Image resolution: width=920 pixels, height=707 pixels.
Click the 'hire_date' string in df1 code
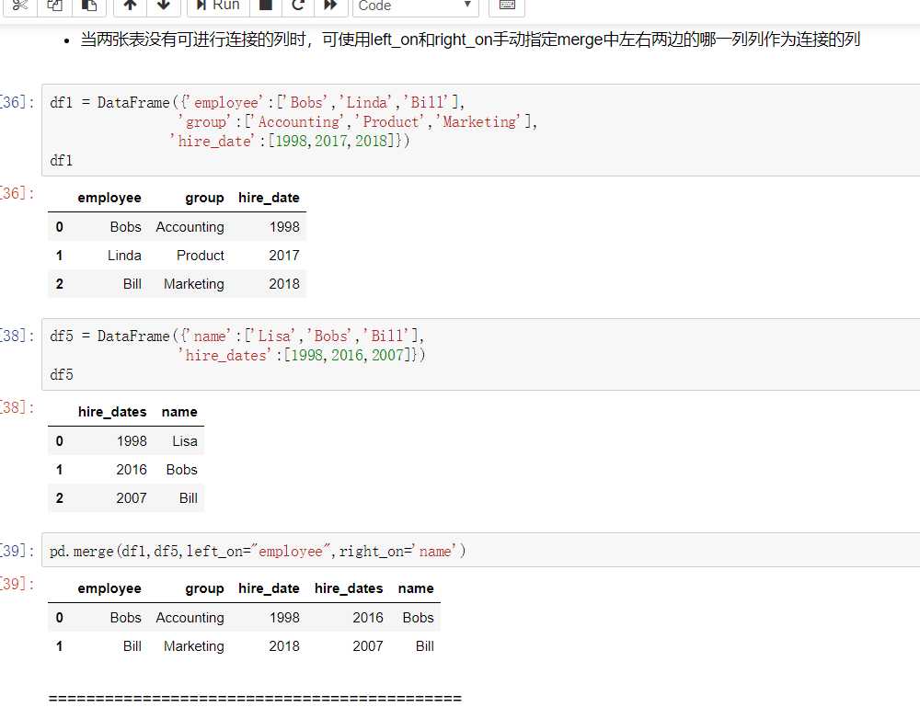coord(213,141)
